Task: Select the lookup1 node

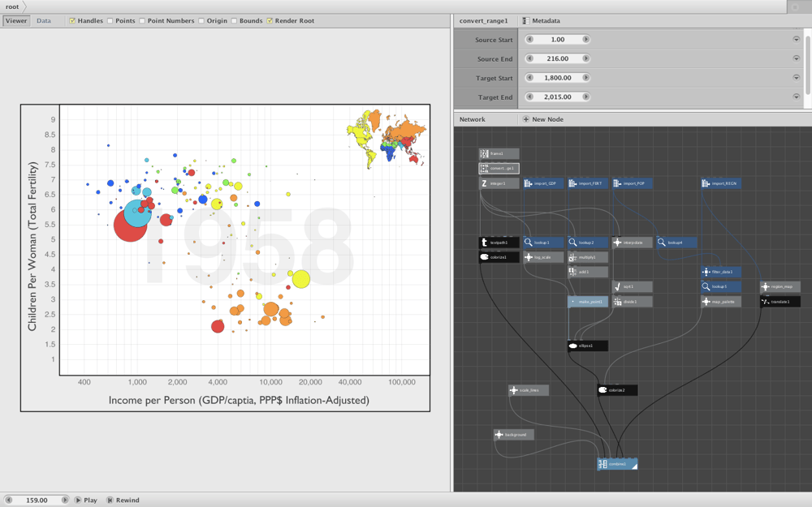Action: coord(543,242)
